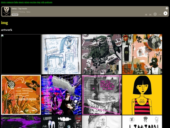170x128 pixels.
Task: Skip to previous track in player
Action: tap(146, 15)
